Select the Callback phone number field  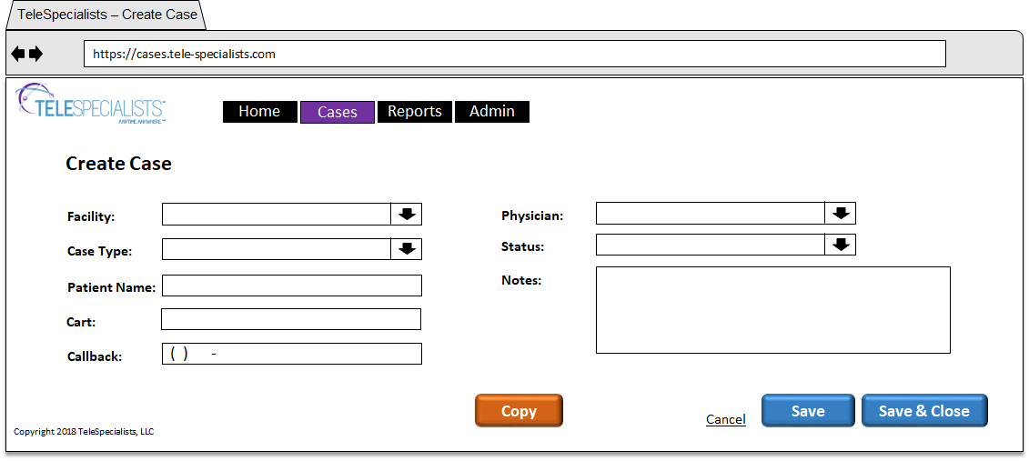click(x=292, y=354)
